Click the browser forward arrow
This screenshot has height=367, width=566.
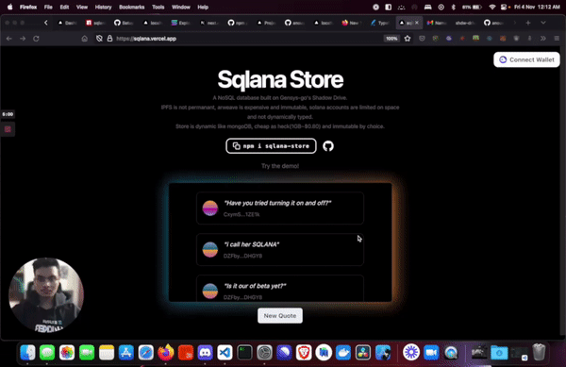click(23, 39)
